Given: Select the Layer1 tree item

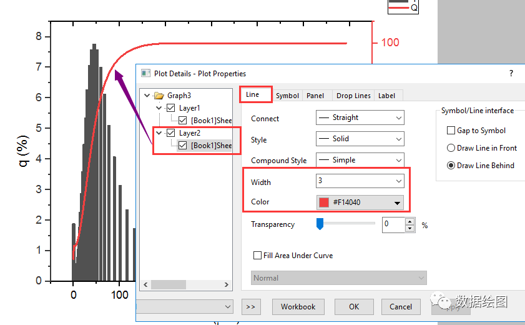Looking at the screenshot, I should pos(190,108).
